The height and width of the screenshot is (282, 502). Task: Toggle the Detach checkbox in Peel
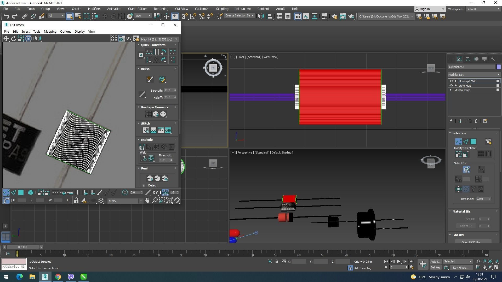click(x=144, y=186)
